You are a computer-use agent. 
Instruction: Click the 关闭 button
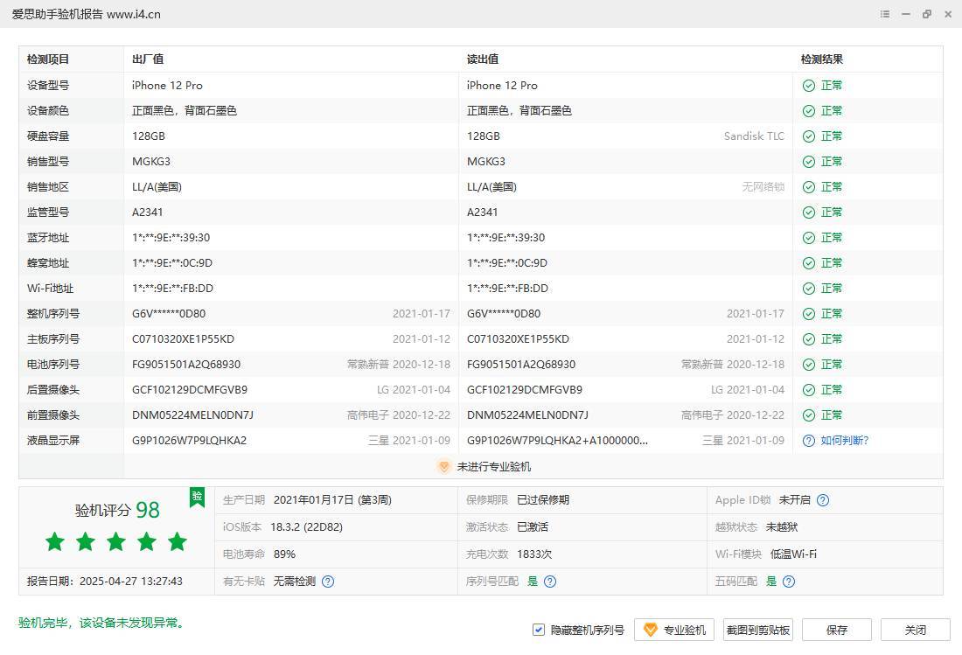[x=916, y=630]
